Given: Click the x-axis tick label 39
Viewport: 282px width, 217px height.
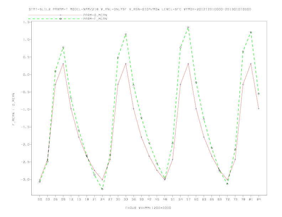Looking at the screenshot, I should pos(141,199).
